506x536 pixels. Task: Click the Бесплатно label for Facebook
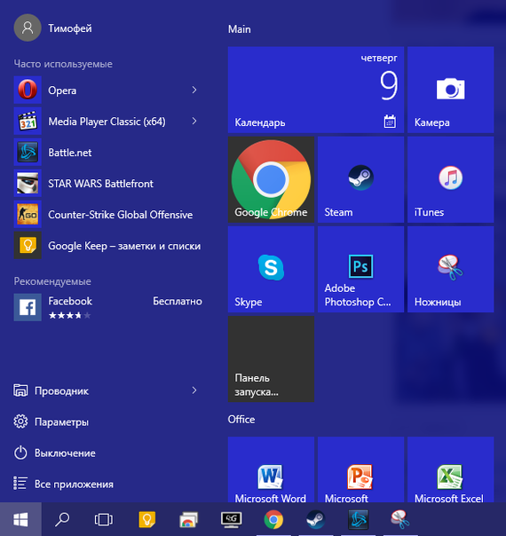(178, 301)
